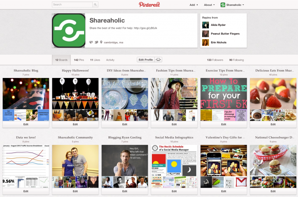This screenshot has width=298, height=197.
Task: Expand the About dropdown
Action: point(209,5)
